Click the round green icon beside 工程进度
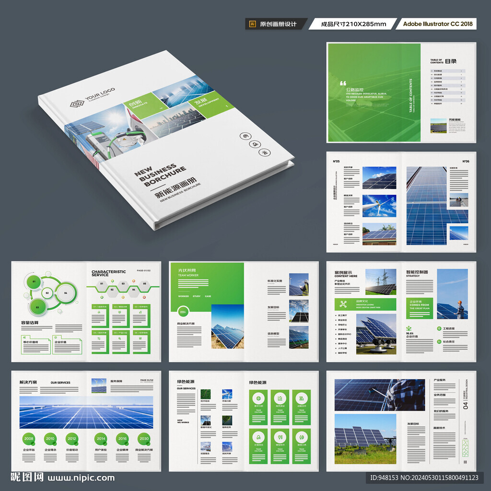 coord(439,328)
